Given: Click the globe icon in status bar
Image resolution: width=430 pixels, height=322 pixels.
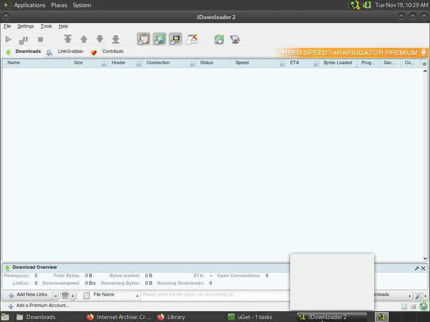Looking at the screenshot, I should [423, 306].
